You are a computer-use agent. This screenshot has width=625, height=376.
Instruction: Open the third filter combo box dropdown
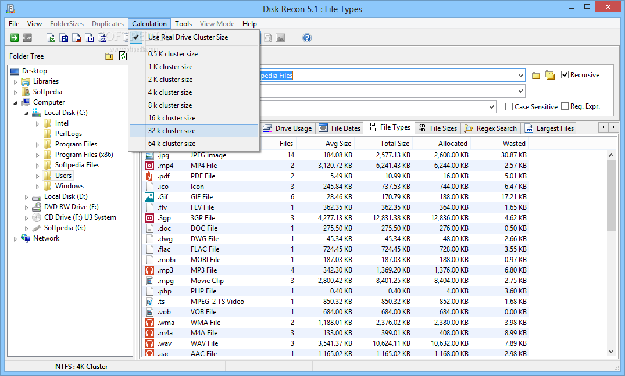491,107
